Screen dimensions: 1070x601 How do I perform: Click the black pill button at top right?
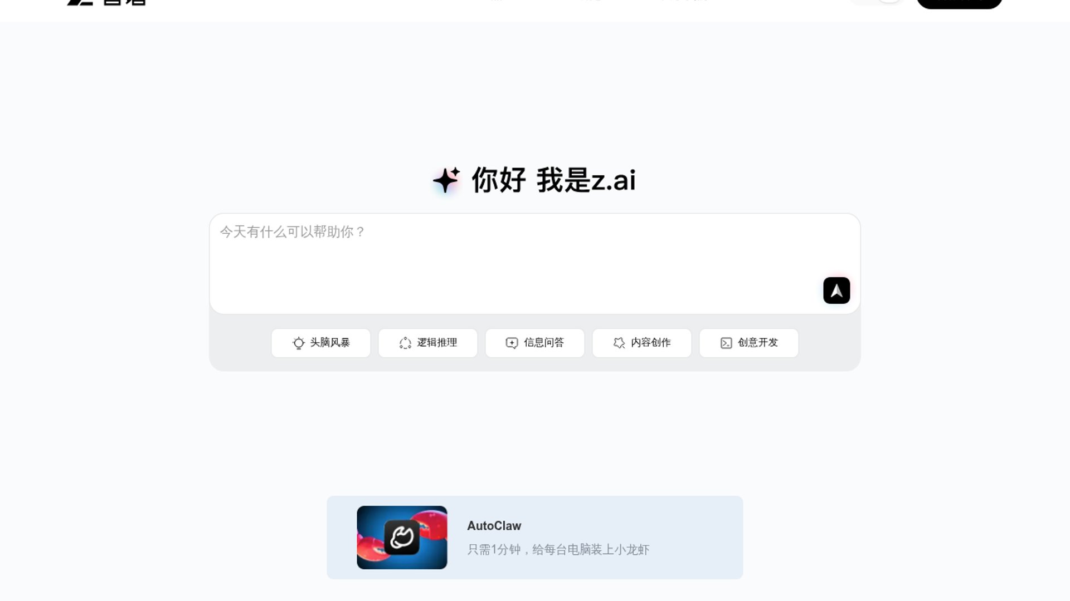pyautogui.click(x=959, y=3)
